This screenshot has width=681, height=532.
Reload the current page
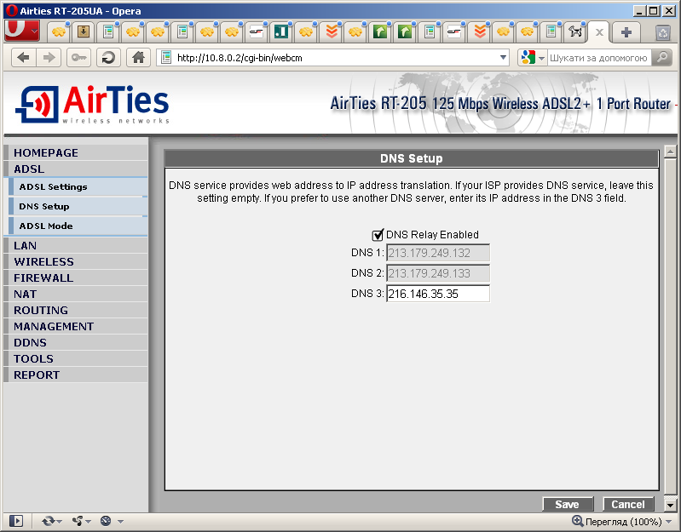[x=108, y=58]
